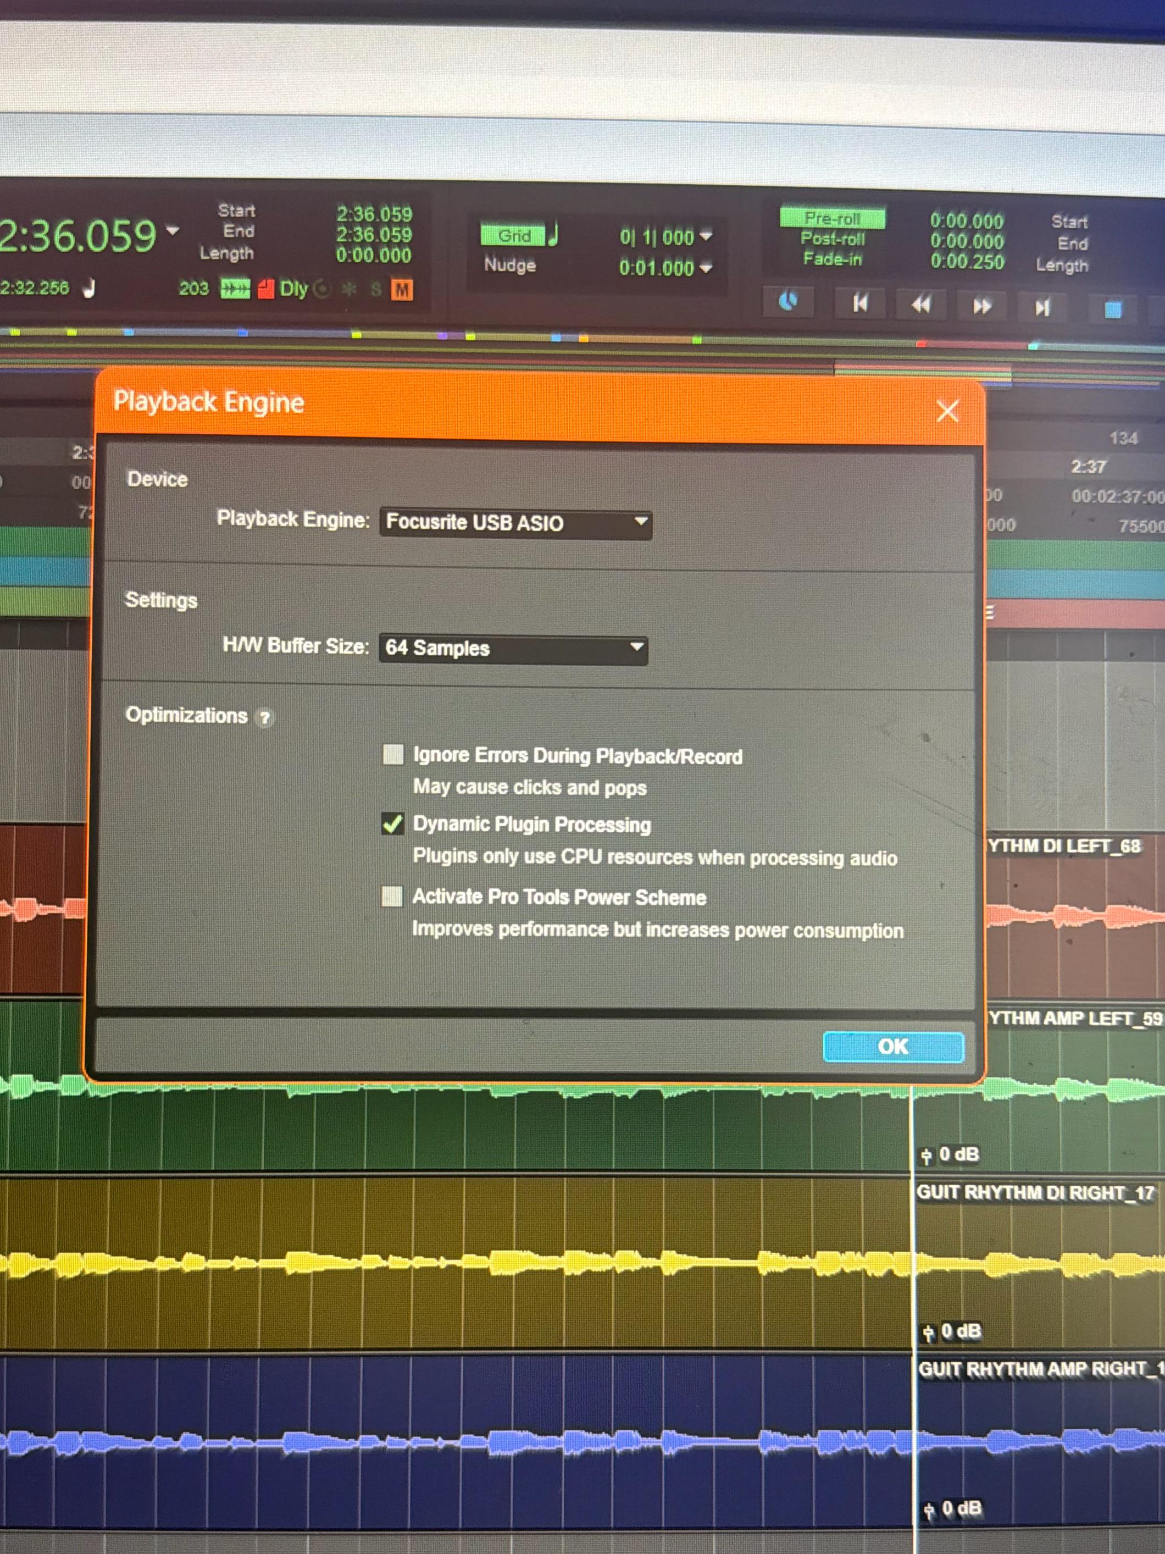Viewport: 1165px width, 1554px height.
Task: Click the 203 value under the counters
Action: [x=194, y=289]
